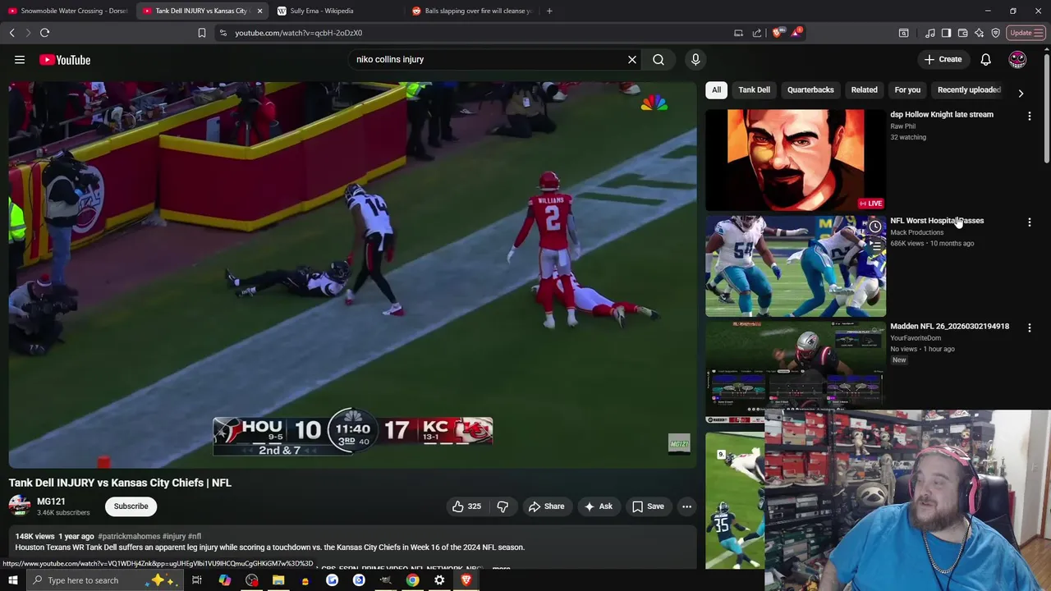Save the video to a playlist
The height and width of the screenshot is (591, 1051).
point(648,506)
